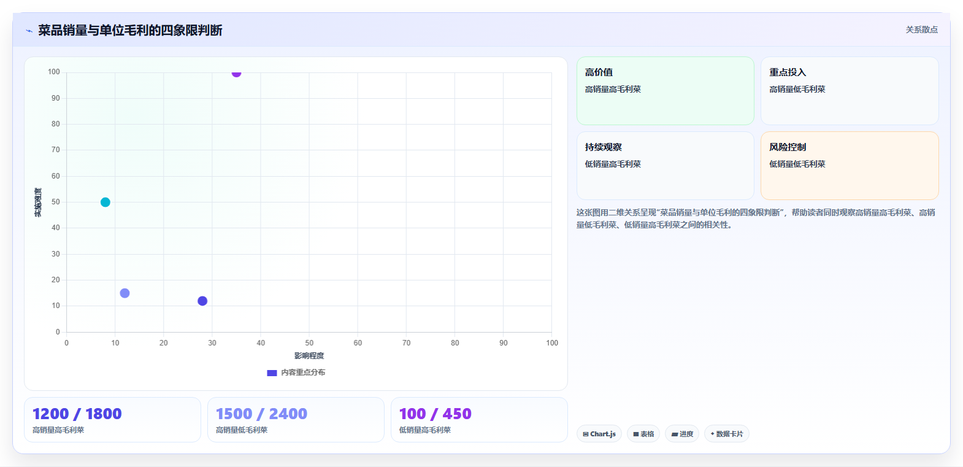The image size is (963, 467).
Task: Open the 风险控制 quadrant card
Action: [850, 166]
